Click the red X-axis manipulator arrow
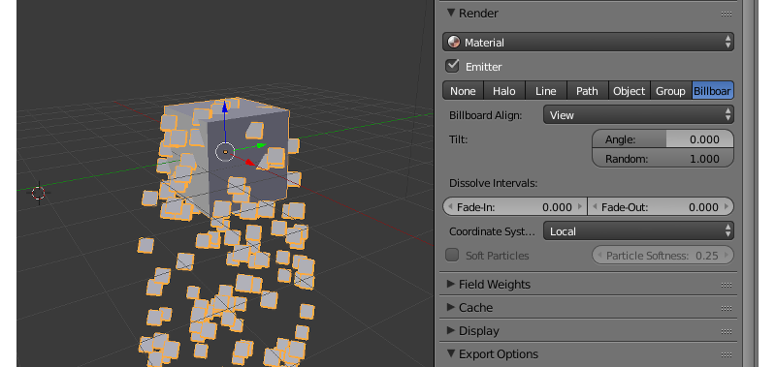Image resolution: width=776 pixels, height=367 pixels. tap(250, 162)
